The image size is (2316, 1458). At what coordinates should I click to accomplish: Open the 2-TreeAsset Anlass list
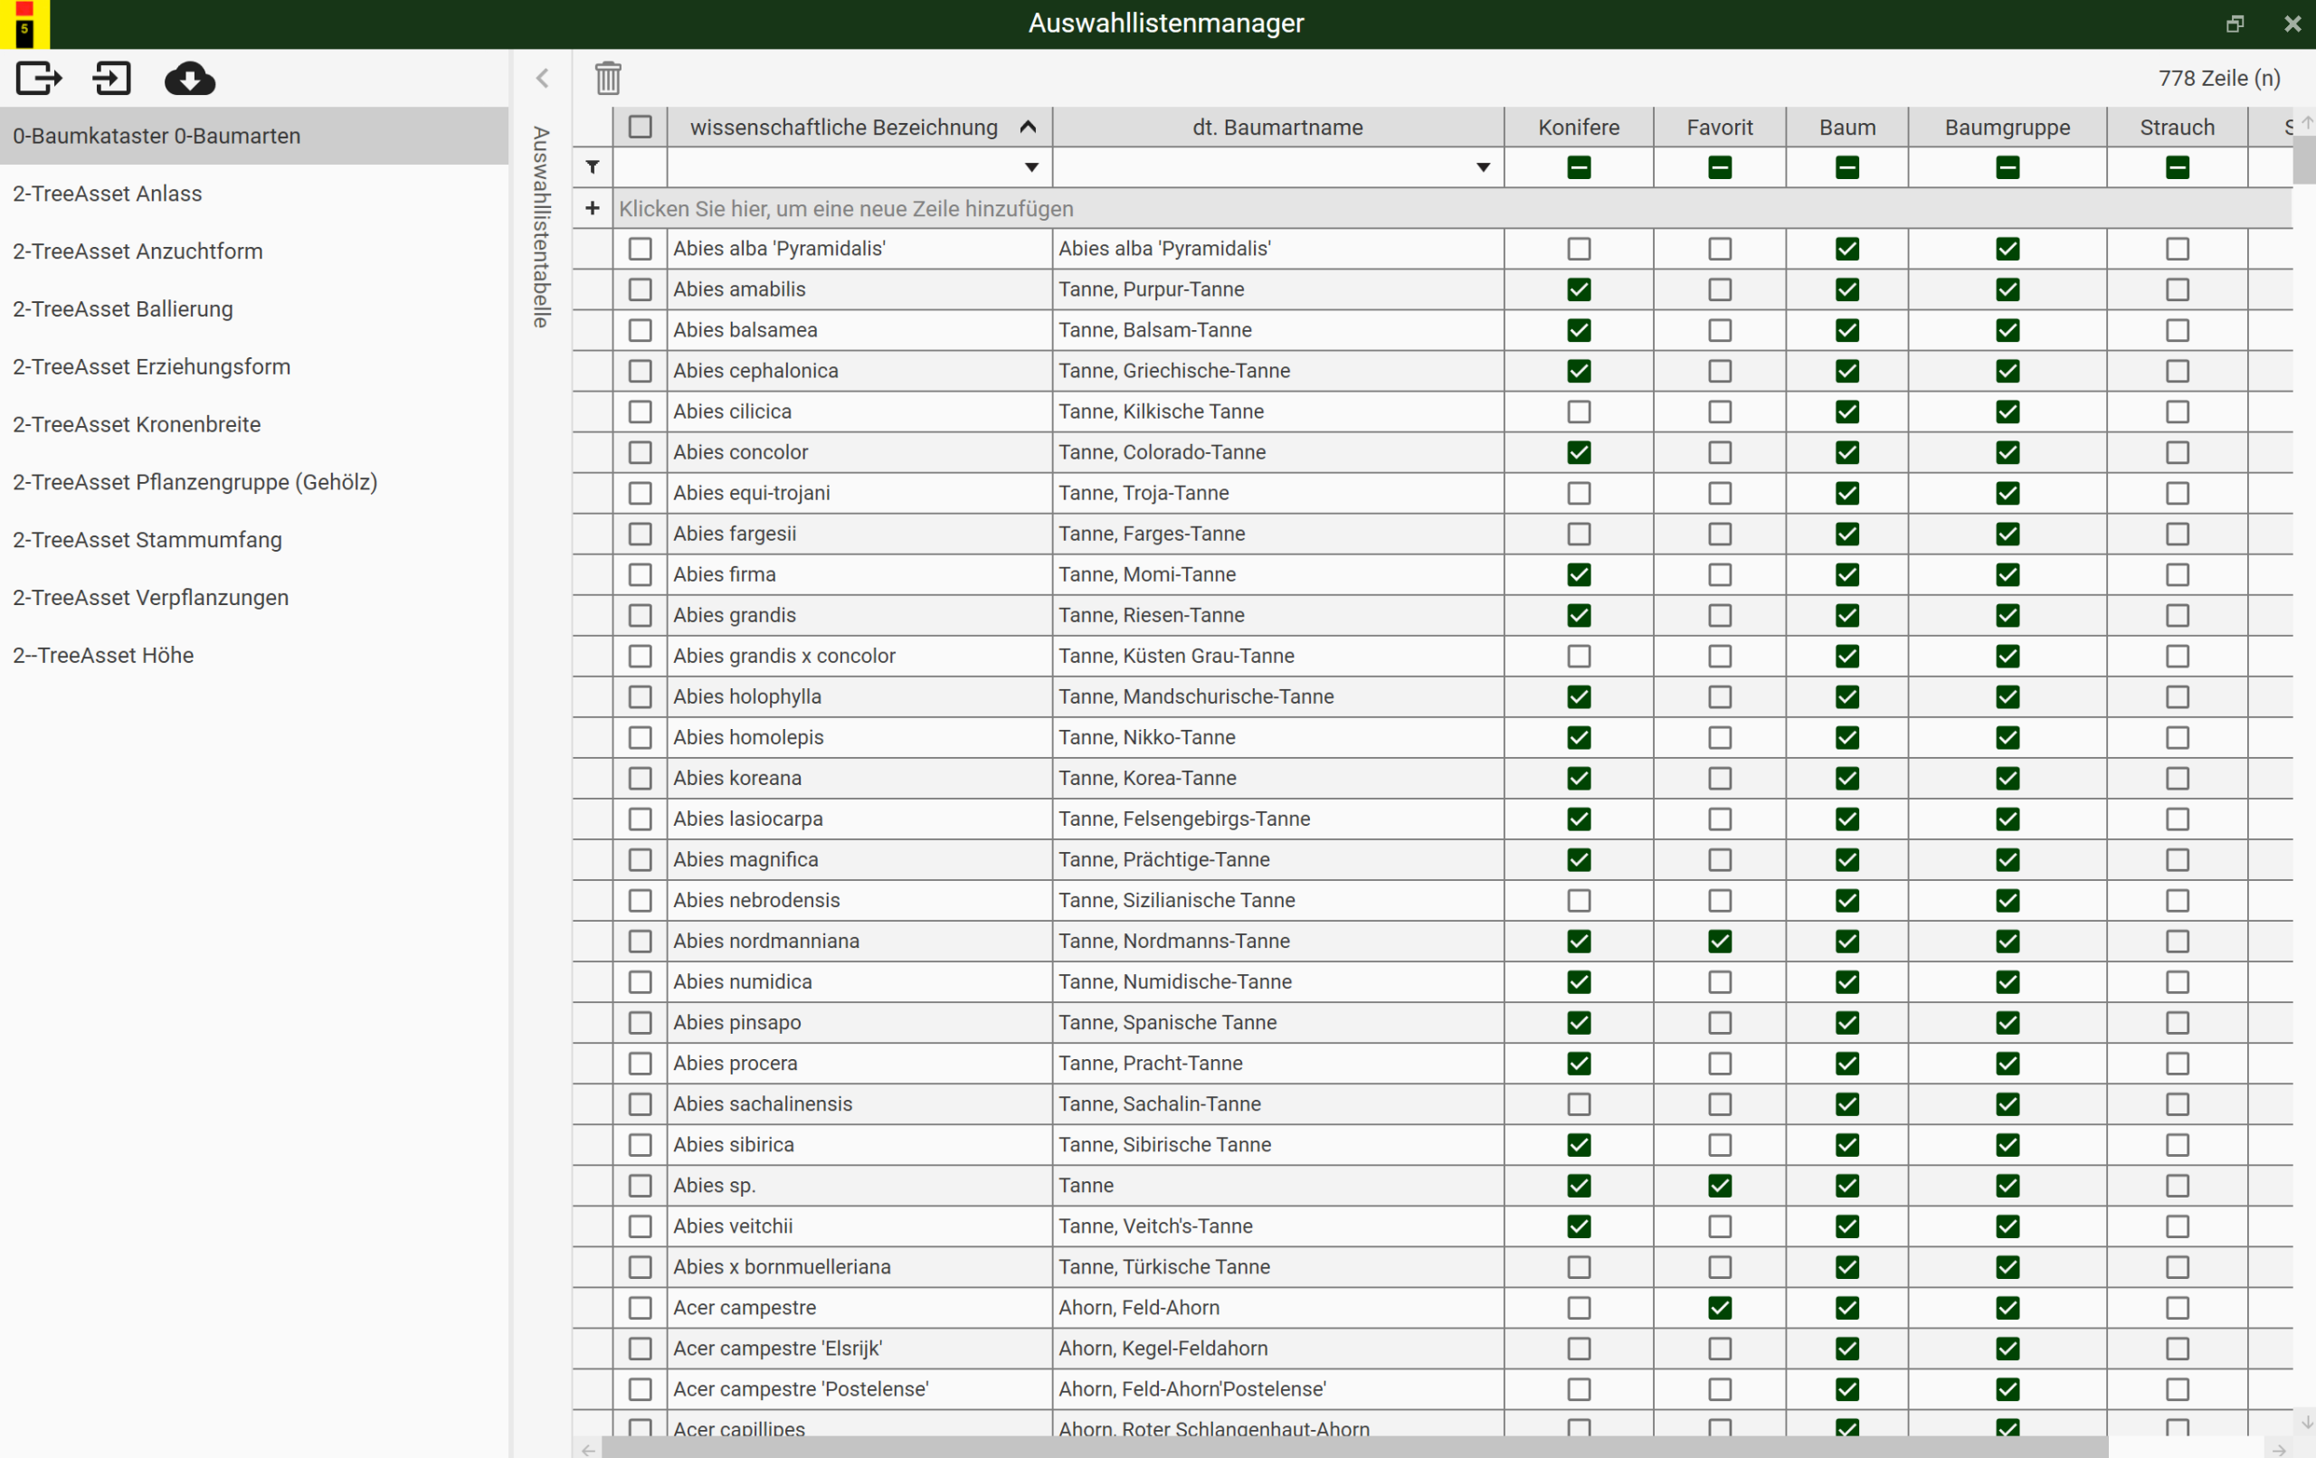(x=254, y=194)
